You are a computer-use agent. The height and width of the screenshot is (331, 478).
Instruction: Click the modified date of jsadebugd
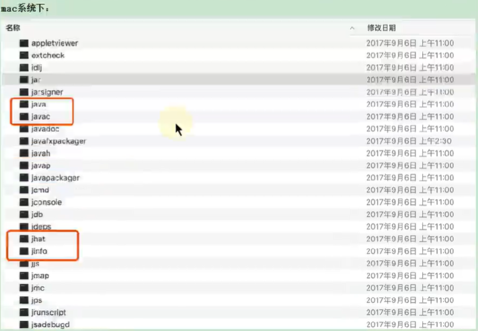pyautogui.click(x=410, y=324)
